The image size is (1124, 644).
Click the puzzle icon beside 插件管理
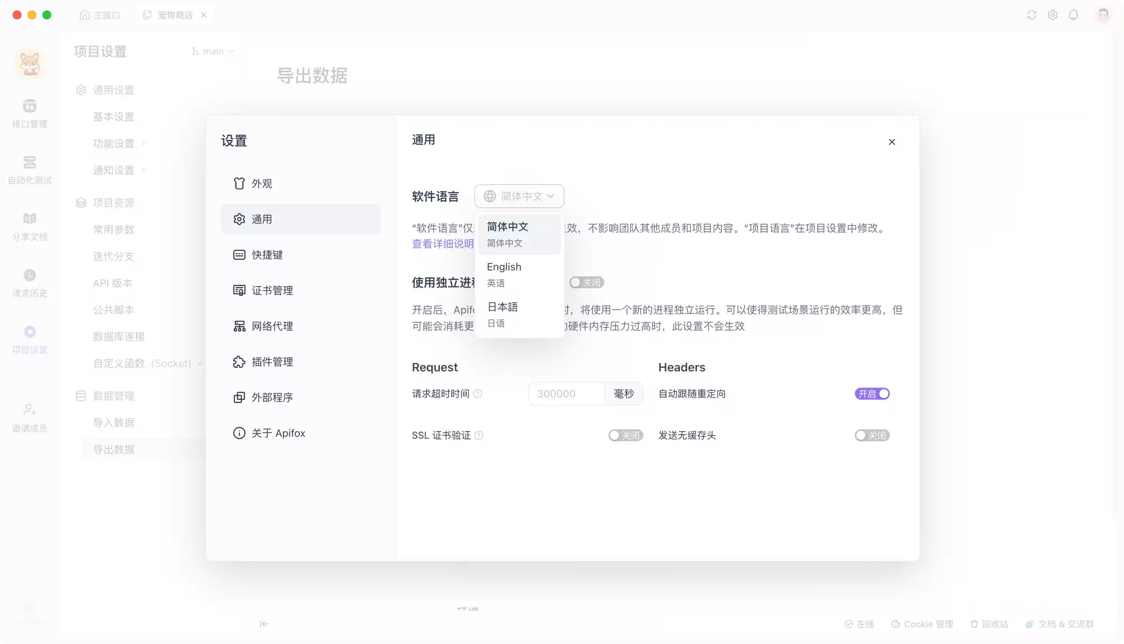coord(239,362)
